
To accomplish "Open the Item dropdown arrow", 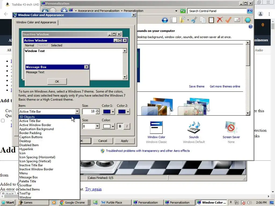I will [77, 111].
